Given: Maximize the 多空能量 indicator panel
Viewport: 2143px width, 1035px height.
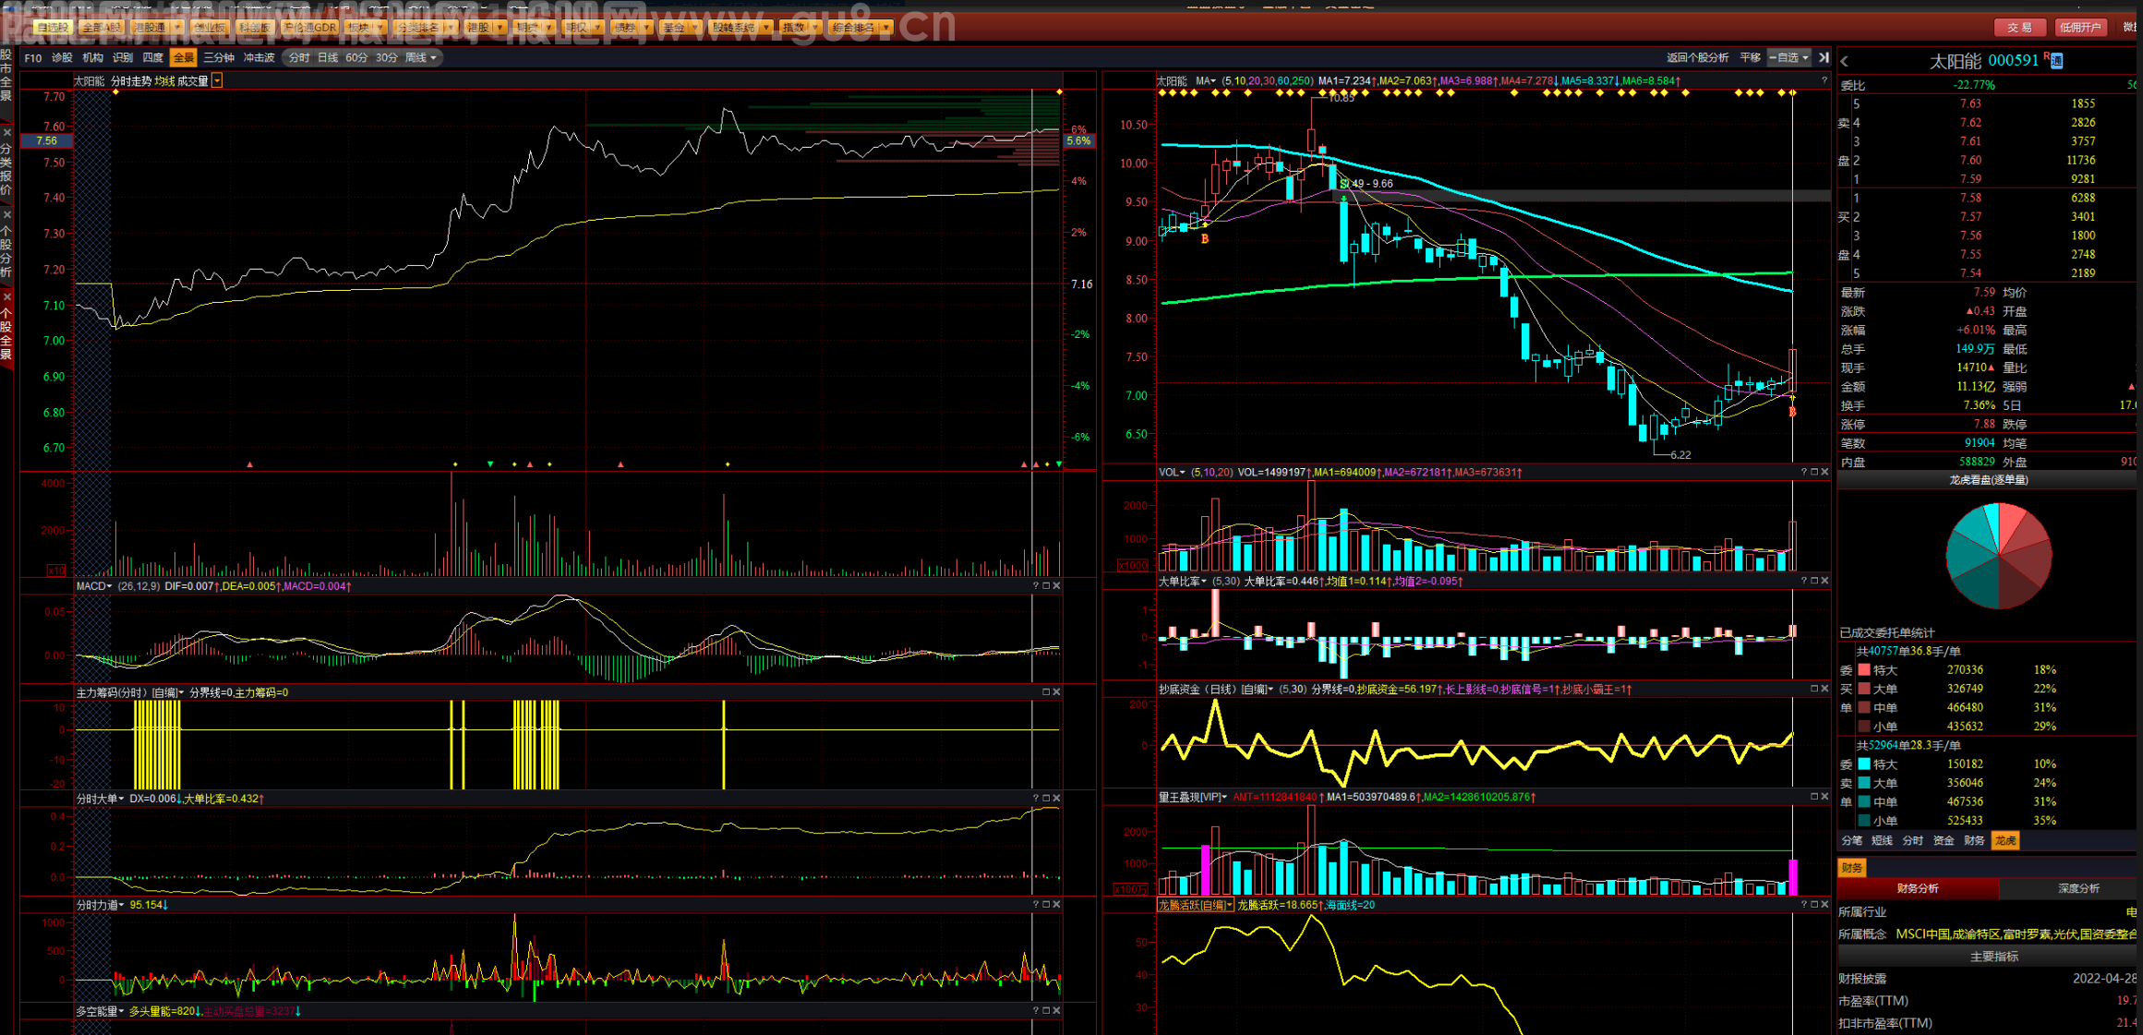Looking at the screenshot, I should tap(1046, 1011).
